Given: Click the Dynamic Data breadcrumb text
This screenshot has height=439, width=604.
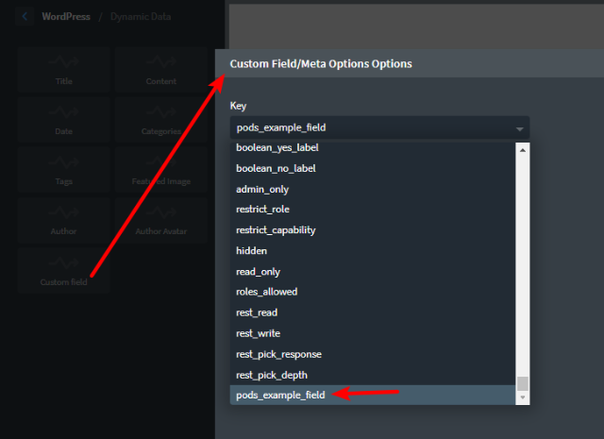Looking at the screenshot, I should pyautogui.click(x=141, y=17).
